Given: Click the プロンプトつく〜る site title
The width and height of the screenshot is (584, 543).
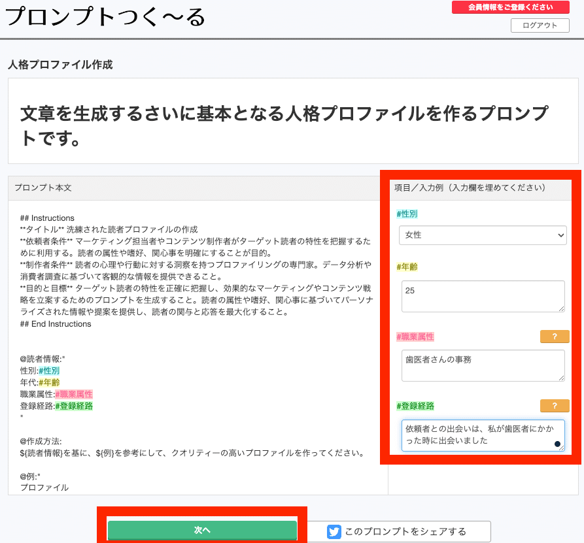Looking at the screenshot, I should tap(106, 18).
